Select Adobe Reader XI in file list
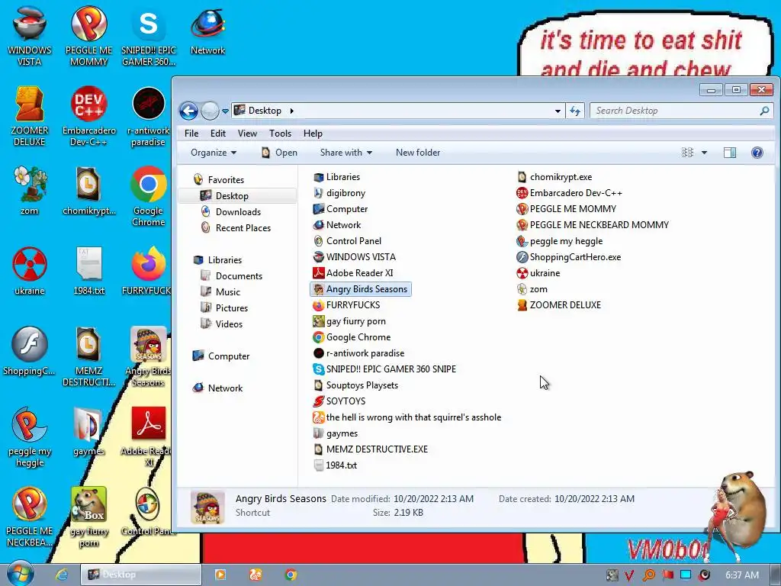Image resolution: width=781 pixels, height=586 pixels. pyautogui.click(x=352, y=273)
